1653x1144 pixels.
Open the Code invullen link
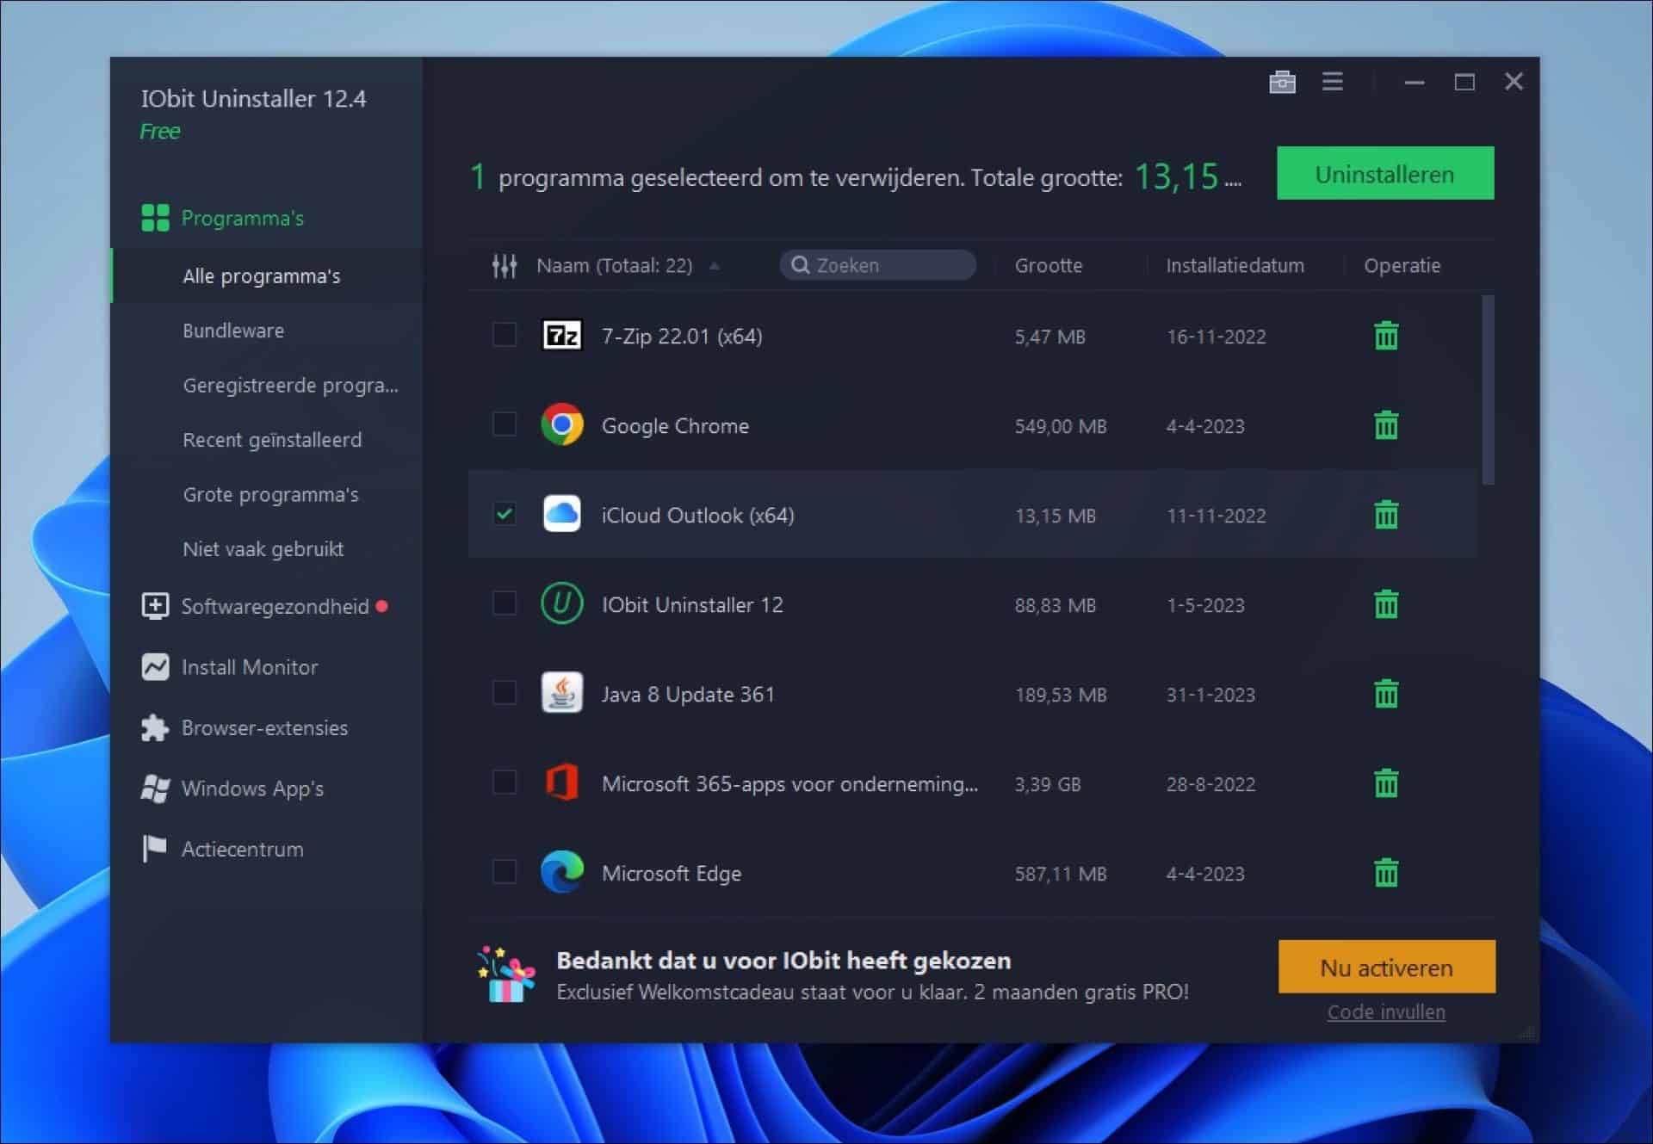(x=1386, y=1012)
